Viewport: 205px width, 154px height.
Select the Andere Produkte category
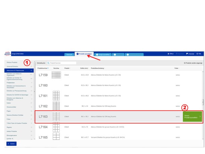[x=19, y=131]
